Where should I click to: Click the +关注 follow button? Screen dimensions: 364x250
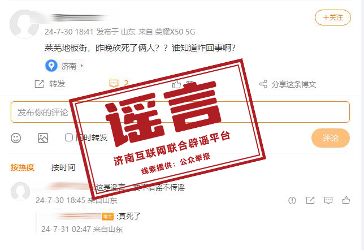pos(333,18)
